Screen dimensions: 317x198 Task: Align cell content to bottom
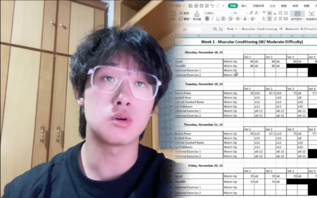tap(275, 13)
